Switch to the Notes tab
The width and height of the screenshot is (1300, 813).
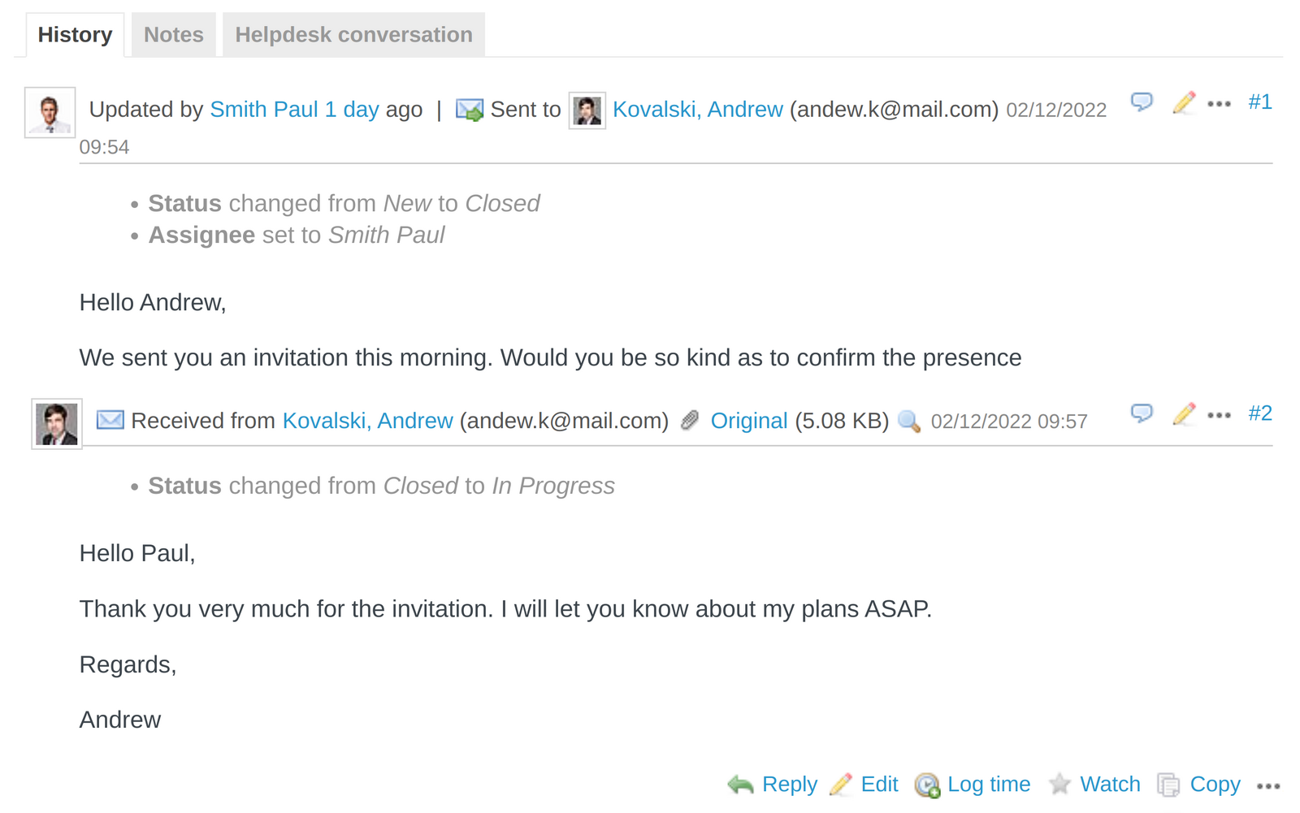pos(173,34)
